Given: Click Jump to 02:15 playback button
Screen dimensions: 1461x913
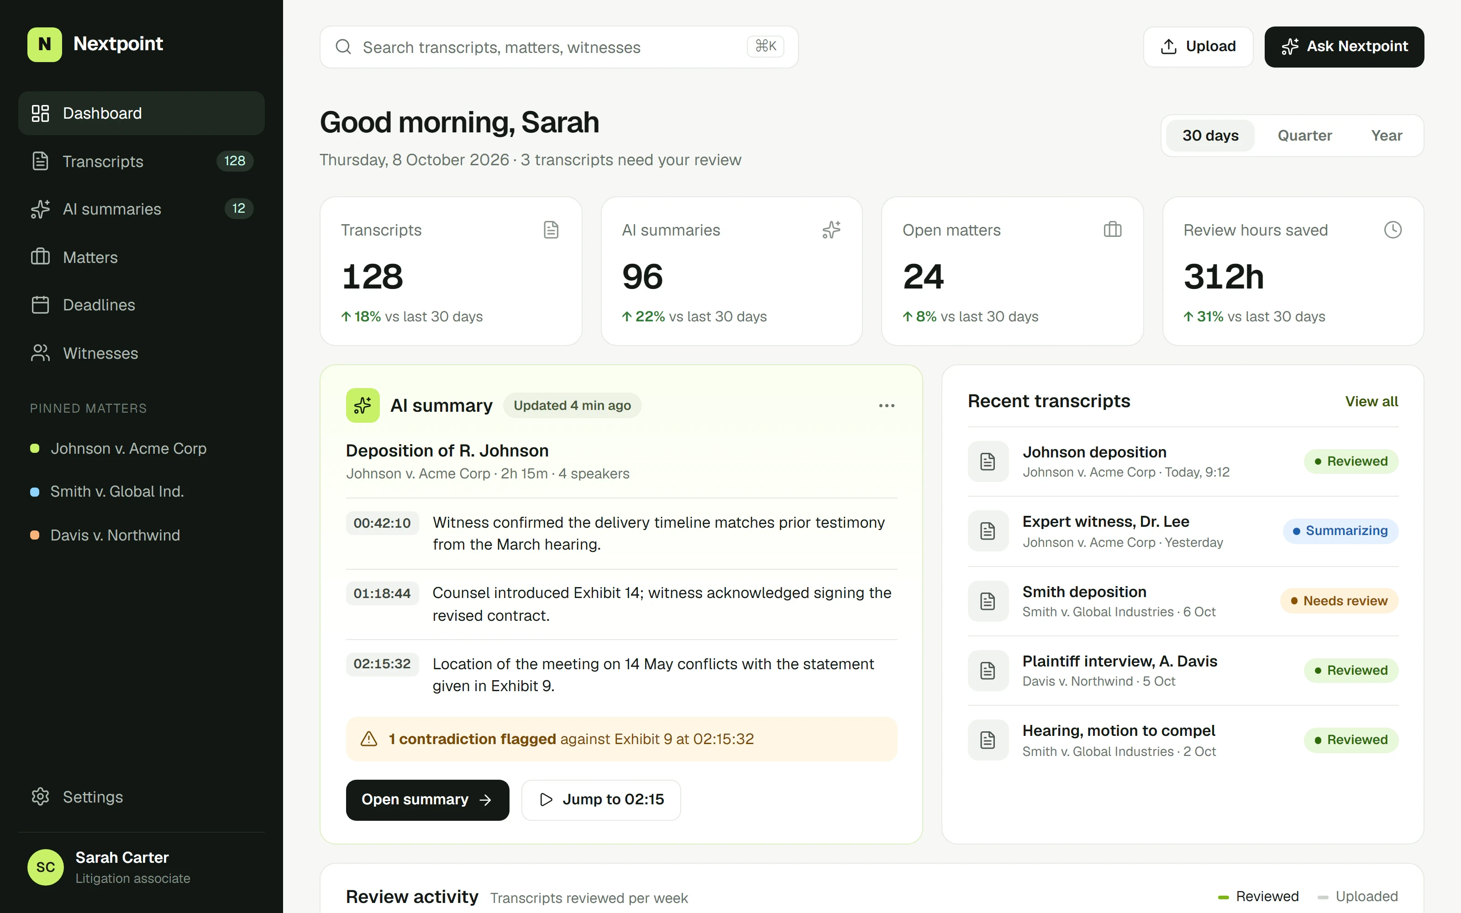Looking at the screenshot, I should [x=601, y=799].
